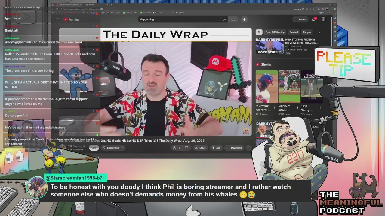Open the HE DID IT AGAIN short
The width and height of the screenshot is (385, 216).
(289, 86)
